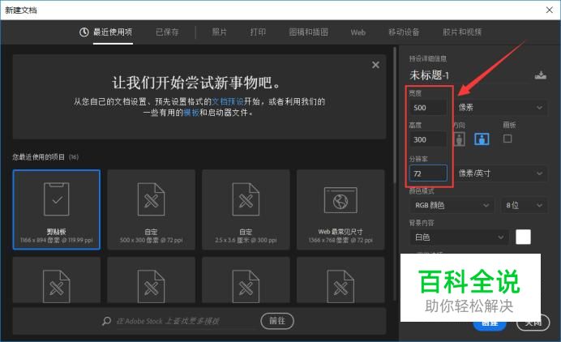The width and height of the screenshot is (561, 342).
Task: Click the white background color swatch
Action: click(x=523, y=237)
